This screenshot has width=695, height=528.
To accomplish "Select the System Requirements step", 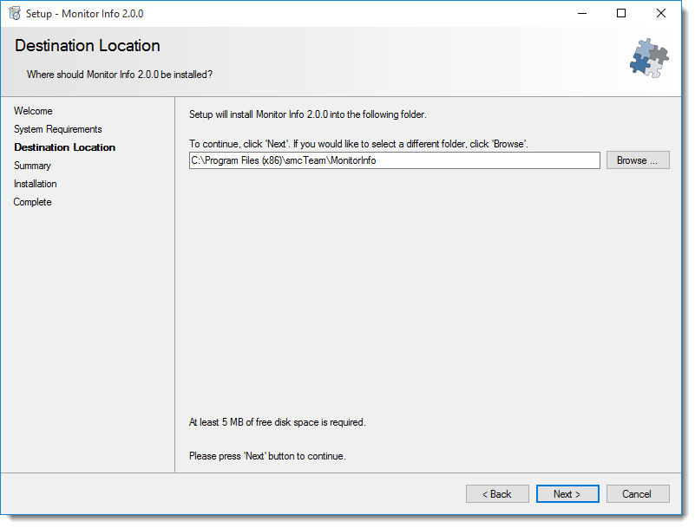I will [57, 129].
